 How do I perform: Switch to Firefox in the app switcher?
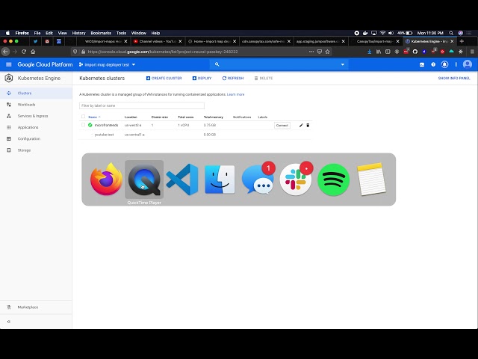(106, 179)
